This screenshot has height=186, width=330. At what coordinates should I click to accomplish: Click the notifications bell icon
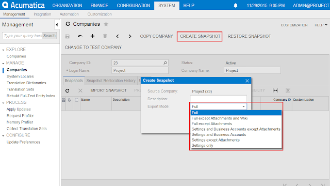(x=236, y=6)
